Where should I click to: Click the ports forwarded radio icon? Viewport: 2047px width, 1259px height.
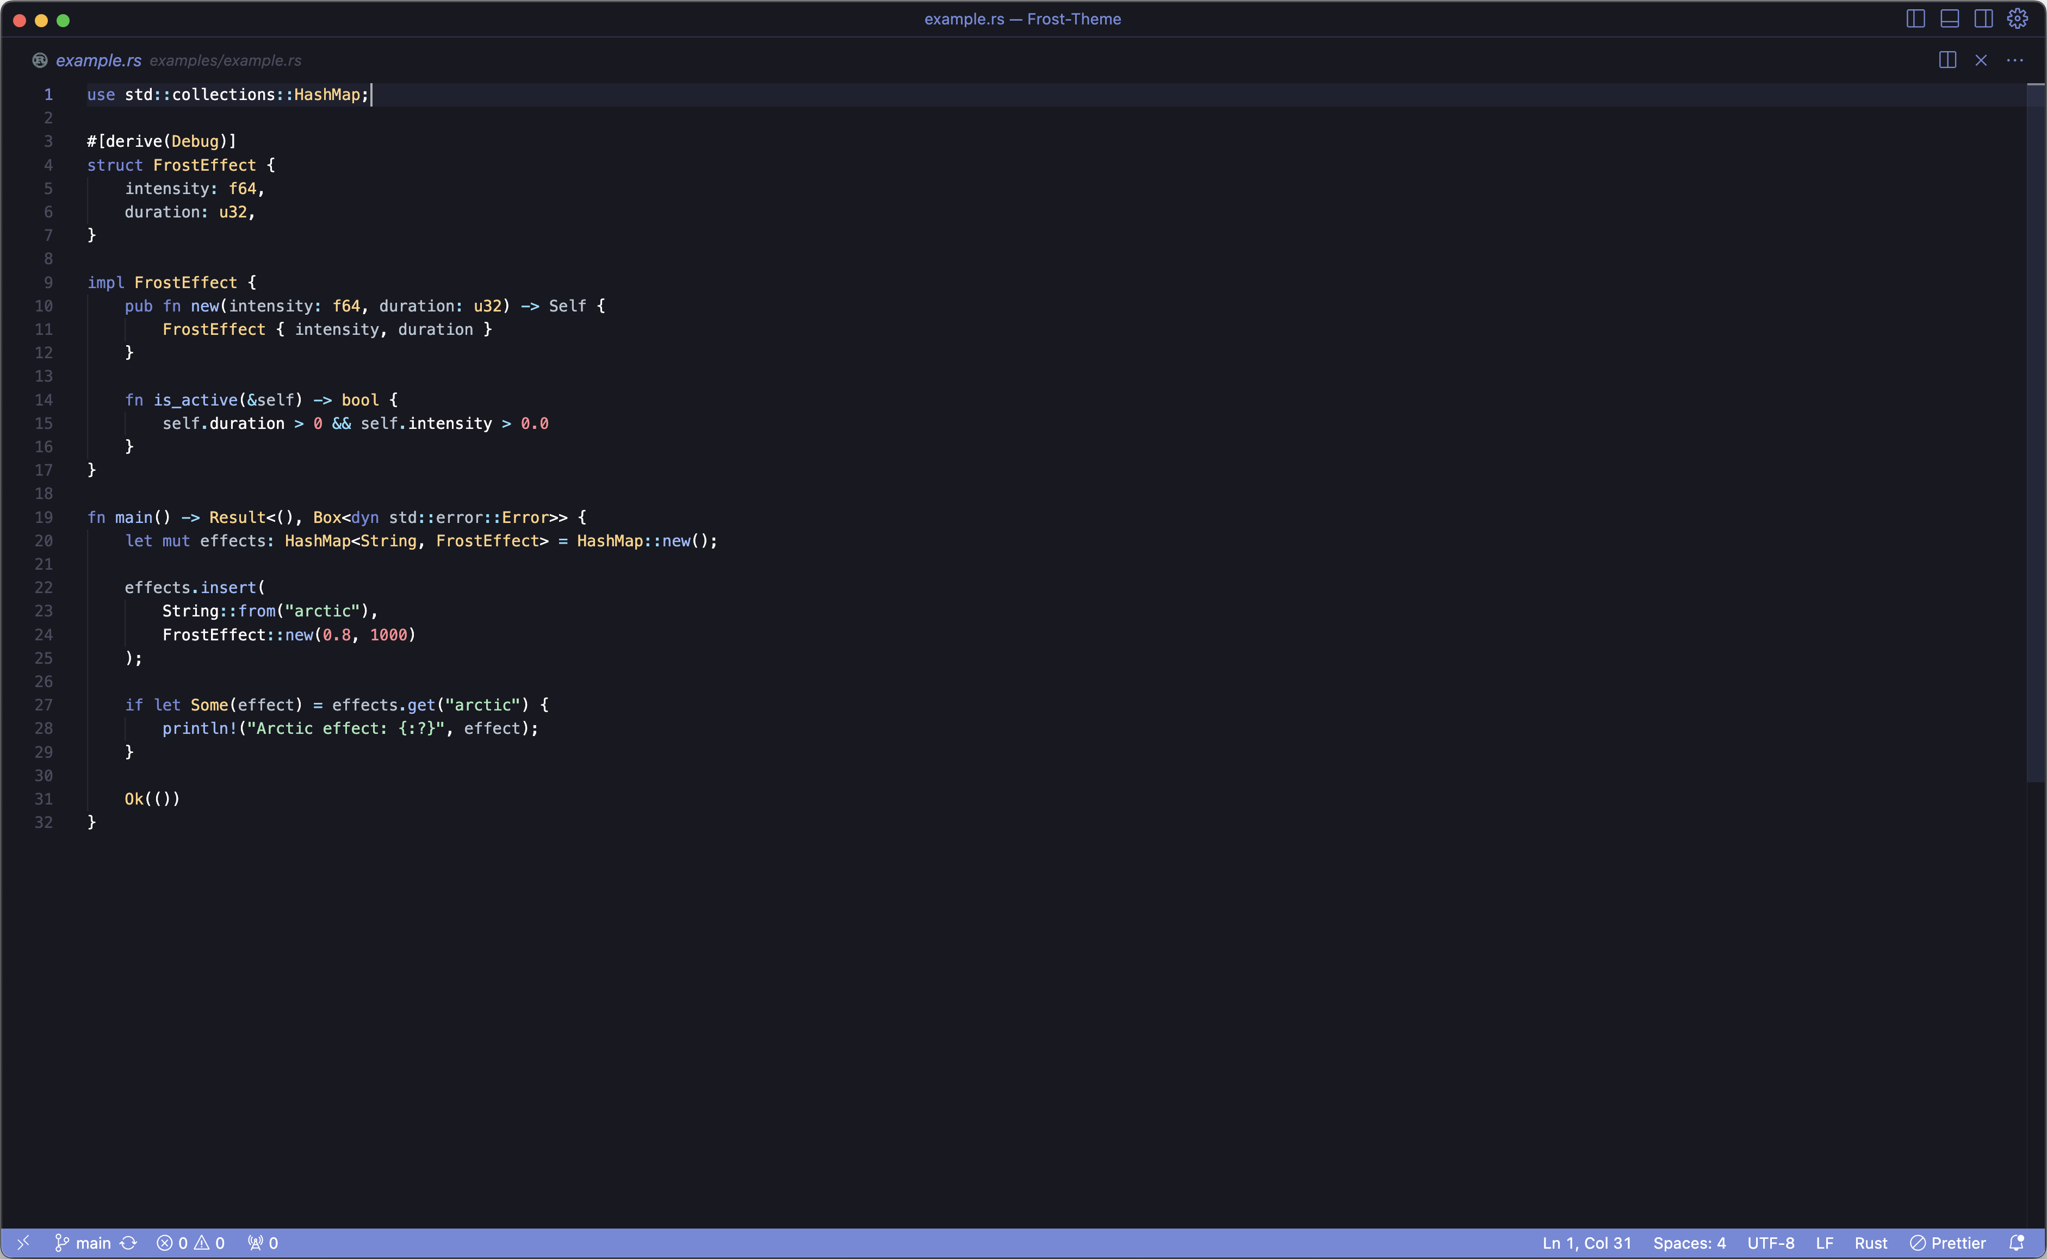point(263,1242)
